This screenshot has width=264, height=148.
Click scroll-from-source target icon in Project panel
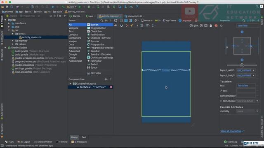tap(51, 16)
